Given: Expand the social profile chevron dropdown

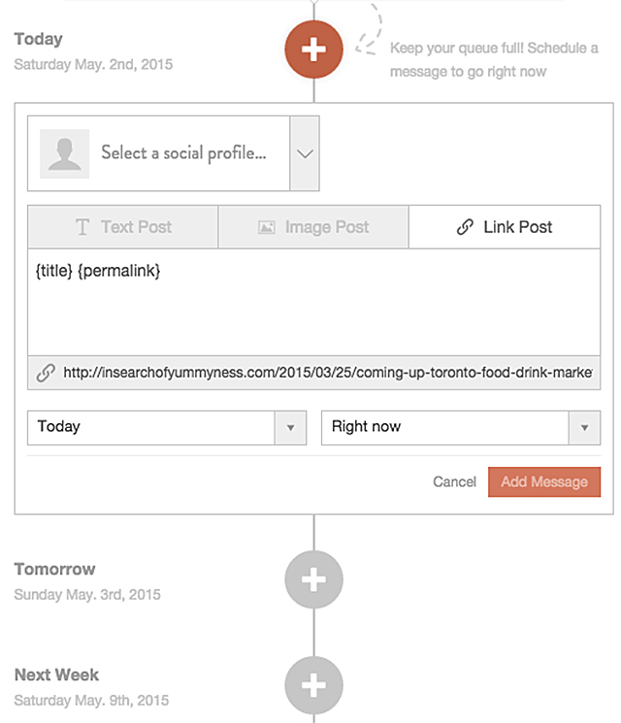Looking at the screenshot, I should click(x=305, y=153).
